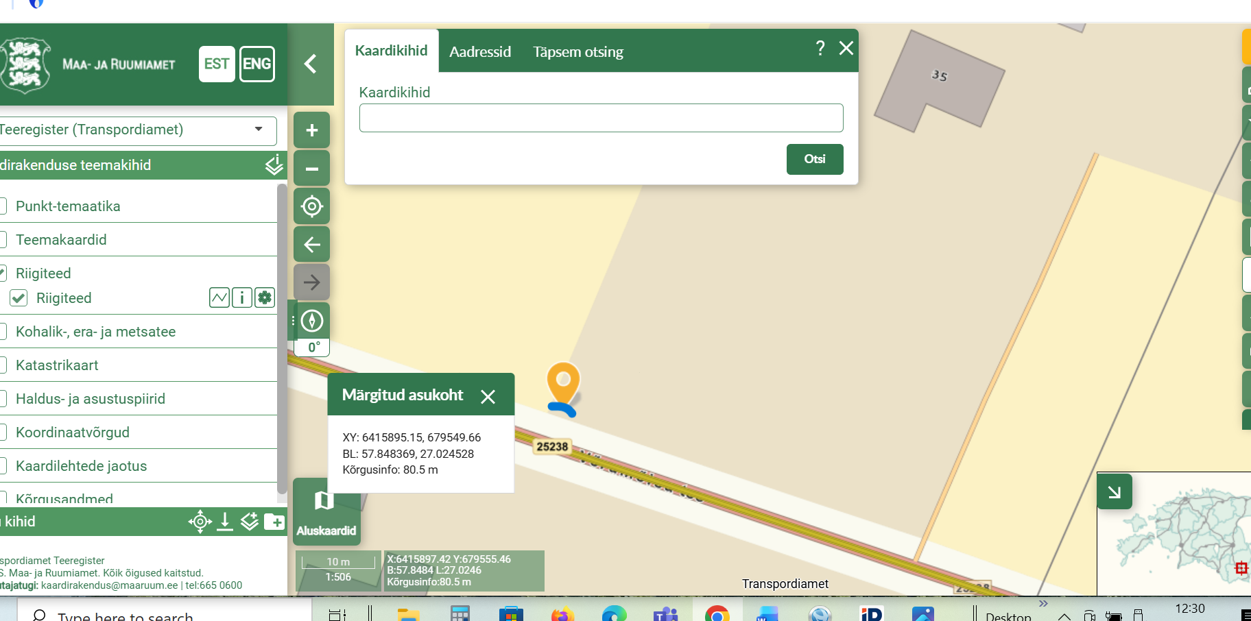This screenshot has height=621, width=1251.
Task: Toggle the Koordinaatvõrgud layer checkbox
Action: [x=3, y=433]
